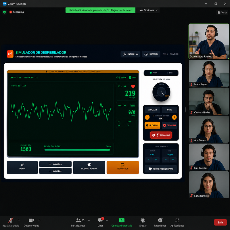Open the Vista grid layout button
Image resolution: width=230 pixels, height=230 pixels.
222,12
